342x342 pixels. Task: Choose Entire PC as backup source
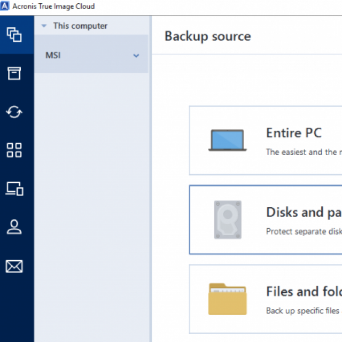click(x=293, y=133)
